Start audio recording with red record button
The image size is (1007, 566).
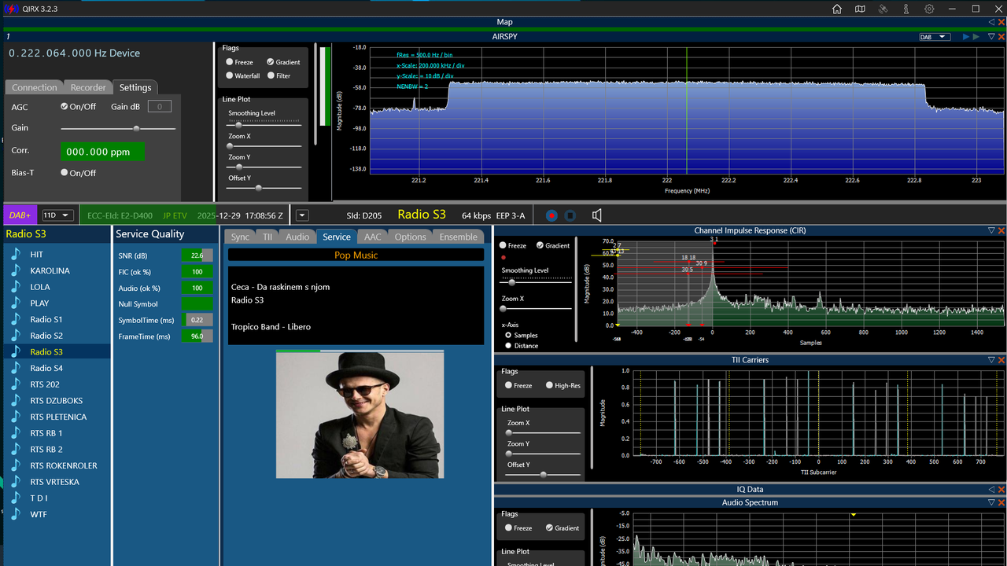(552, 215)
